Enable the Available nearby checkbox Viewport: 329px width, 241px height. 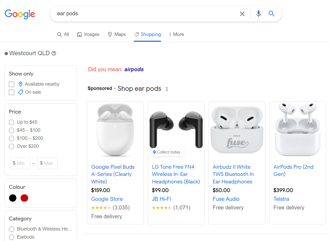point(12,84)
